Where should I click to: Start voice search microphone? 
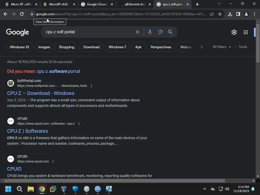click(150, 32)
